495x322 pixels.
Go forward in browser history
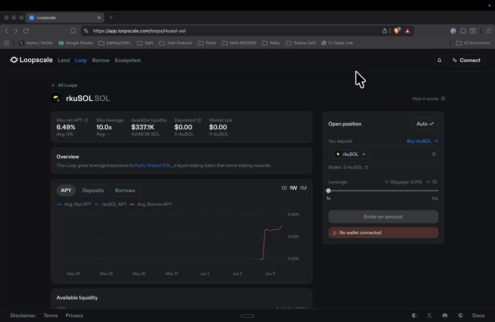[16, 31]
